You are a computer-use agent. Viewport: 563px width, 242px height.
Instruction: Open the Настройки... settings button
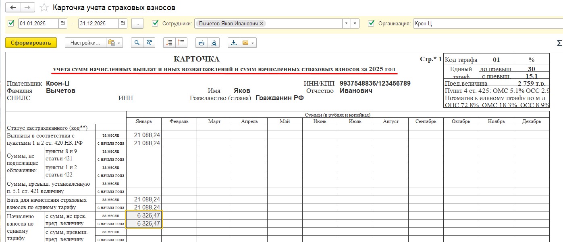[85, 43]
